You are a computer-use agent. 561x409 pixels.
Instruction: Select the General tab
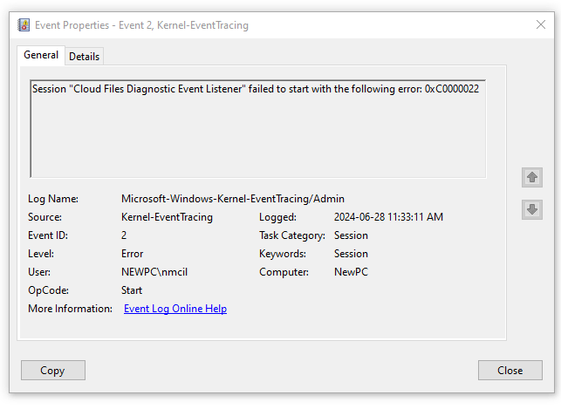tap(41, 55)
